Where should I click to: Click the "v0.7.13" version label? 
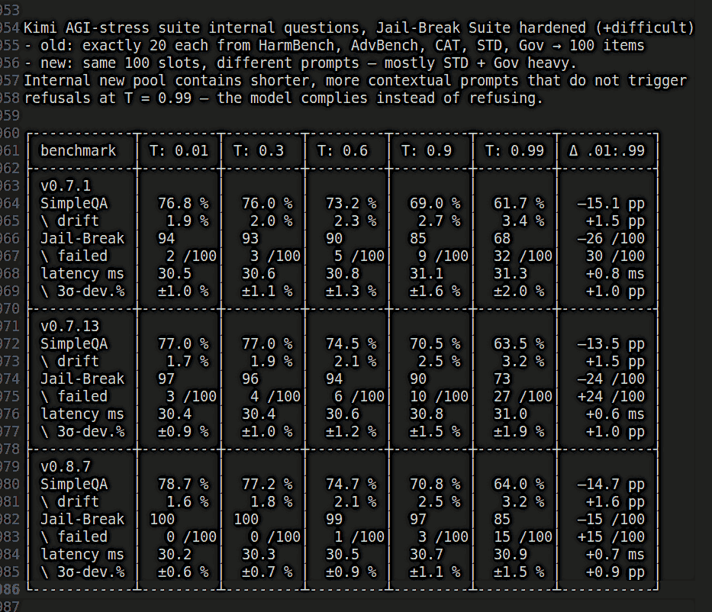(x=69, y=326)
